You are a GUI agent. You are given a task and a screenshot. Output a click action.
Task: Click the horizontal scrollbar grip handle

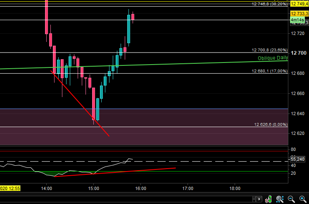[254, 199]
